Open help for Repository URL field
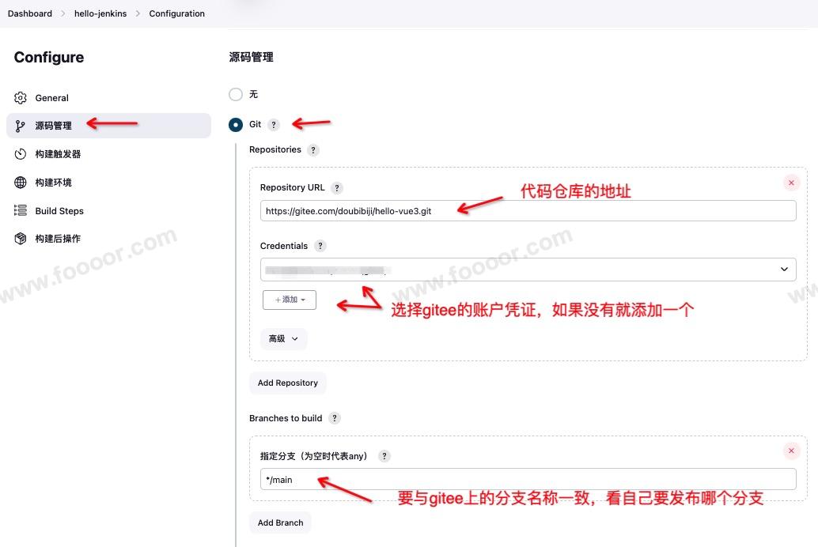Image resolution: width=818 pixels, height=547 pixels. (x=337, y=188)
